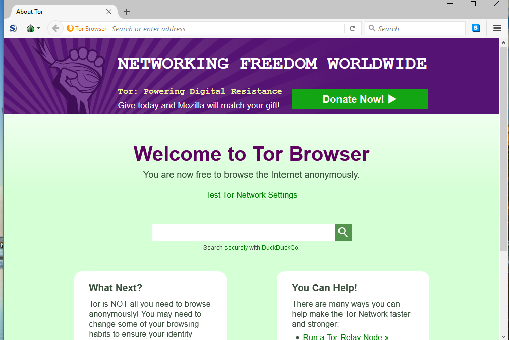Click the Donate Now! button
Image resolution: width=509 pixels, height=340 pixels.
(360, 99)
